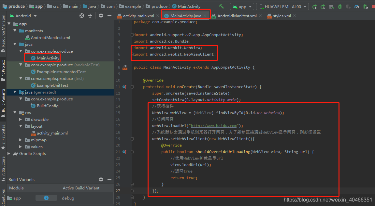The height and width of the screenshot is (206, 375).
Task: Select ExampleUnitTest in the project tree
Action: [50, 85]
